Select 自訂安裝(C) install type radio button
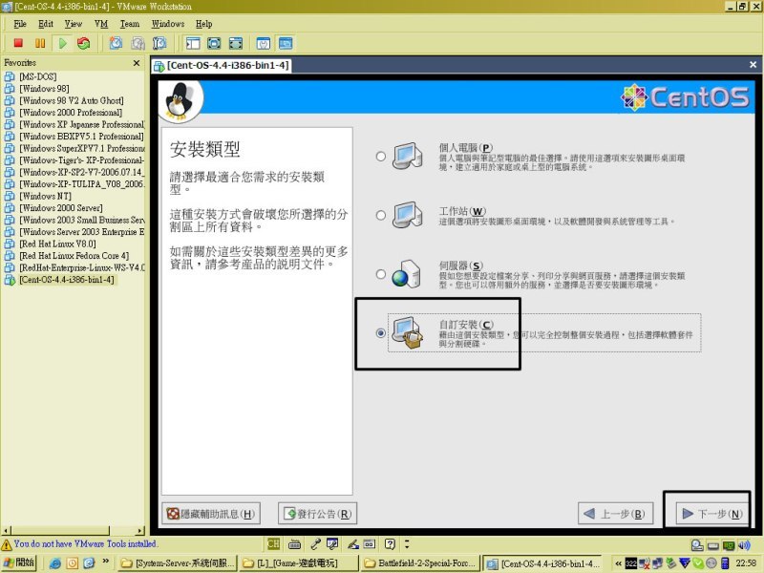The image size is (764, 573). tap(381, 333)
